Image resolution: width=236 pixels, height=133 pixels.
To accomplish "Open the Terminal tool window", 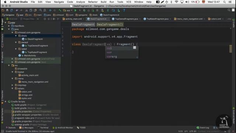I will 43,128.
